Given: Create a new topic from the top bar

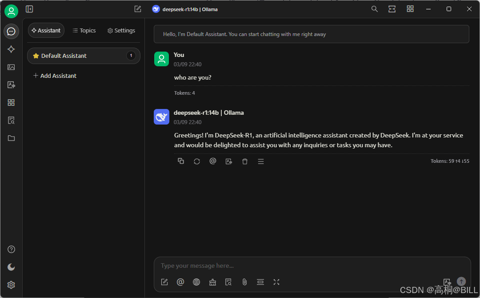Looking at the screenshot, I should coord(138,9).
